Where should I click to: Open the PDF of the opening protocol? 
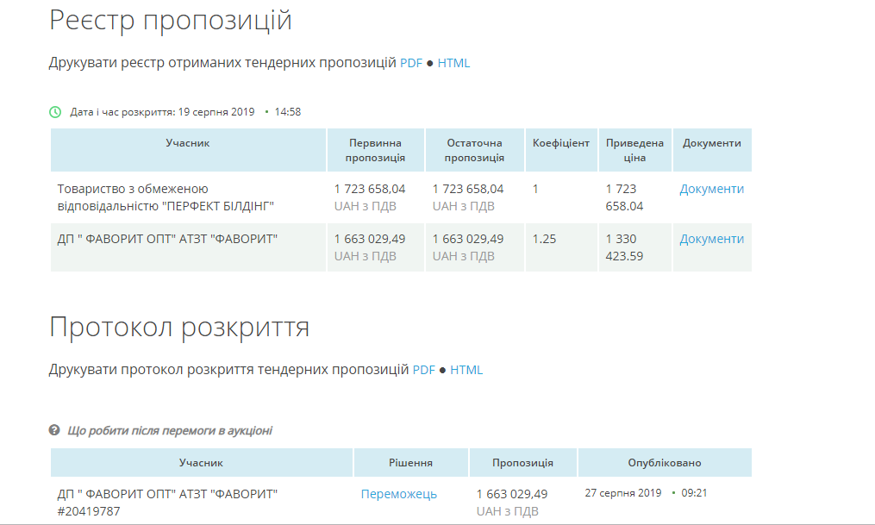pos(423,370)
